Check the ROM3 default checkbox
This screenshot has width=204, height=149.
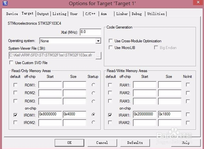(15, 101)
